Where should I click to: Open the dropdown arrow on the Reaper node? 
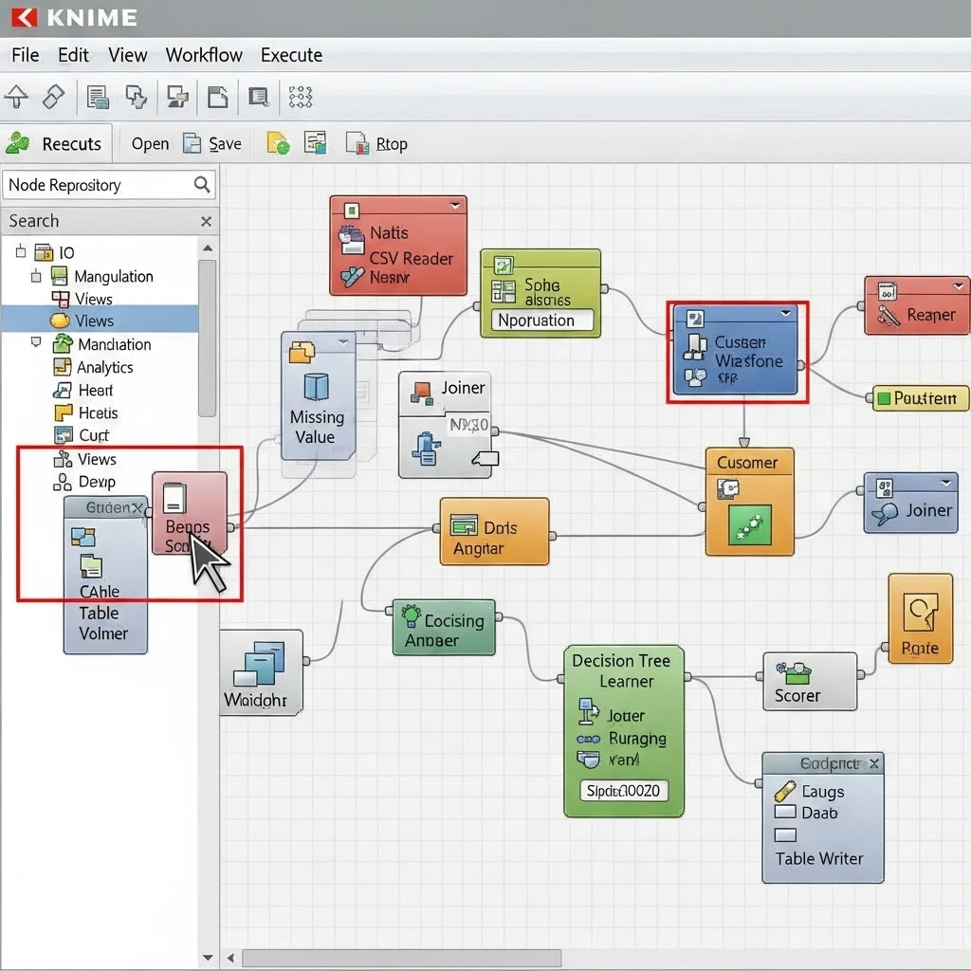960,284
